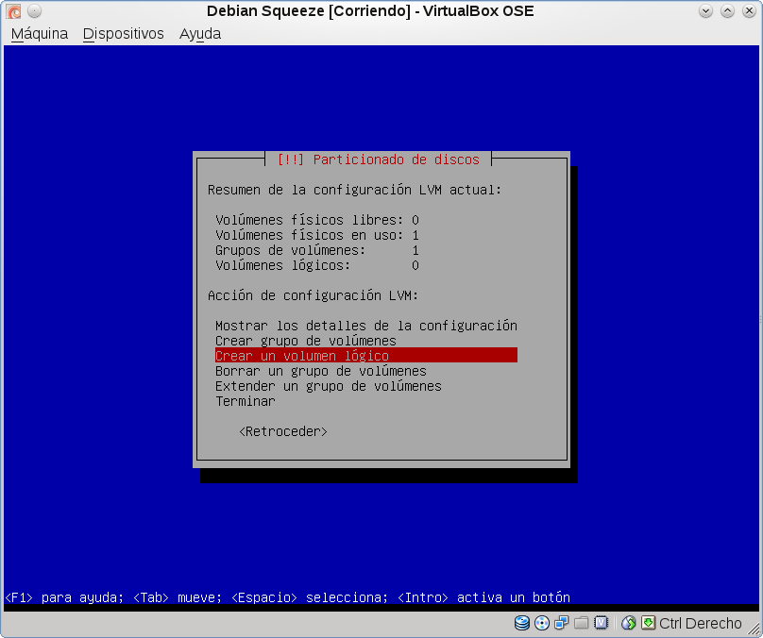Image resolution: width=763 pixels, height=638 pixels.
Task: Click the keyboard capture green arrow icon
Action: click(x=648, y=623)
